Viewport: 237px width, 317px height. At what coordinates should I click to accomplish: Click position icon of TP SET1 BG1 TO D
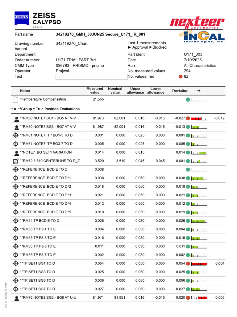(x=16, y=263)
